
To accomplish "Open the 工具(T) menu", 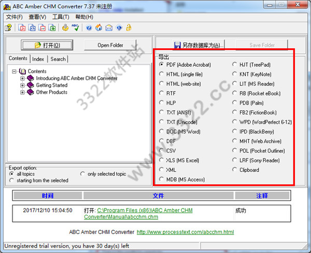I will pyautogui.click(x=61, y=17).
